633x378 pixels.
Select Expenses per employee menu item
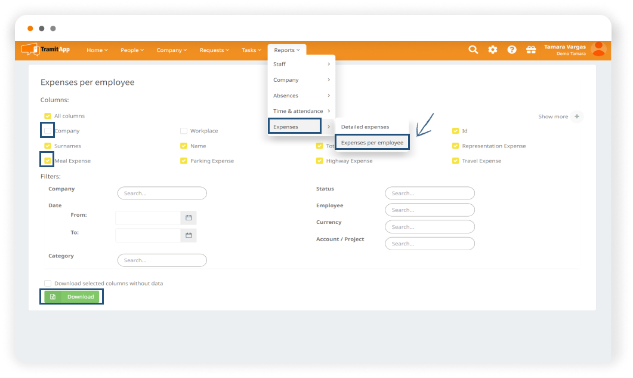[x=372, y=143]
